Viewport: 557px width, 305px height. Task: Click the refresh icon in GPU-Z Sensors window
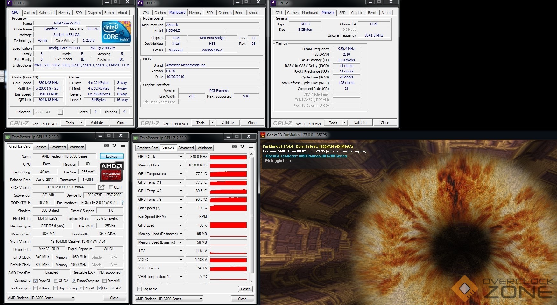pyautogui.click(x=242, y=146)
